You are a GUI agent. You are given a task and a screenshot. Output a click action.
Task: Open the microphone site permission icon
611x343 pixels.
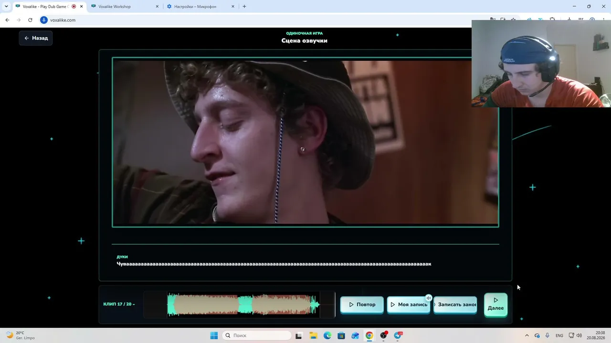point(44,20)
